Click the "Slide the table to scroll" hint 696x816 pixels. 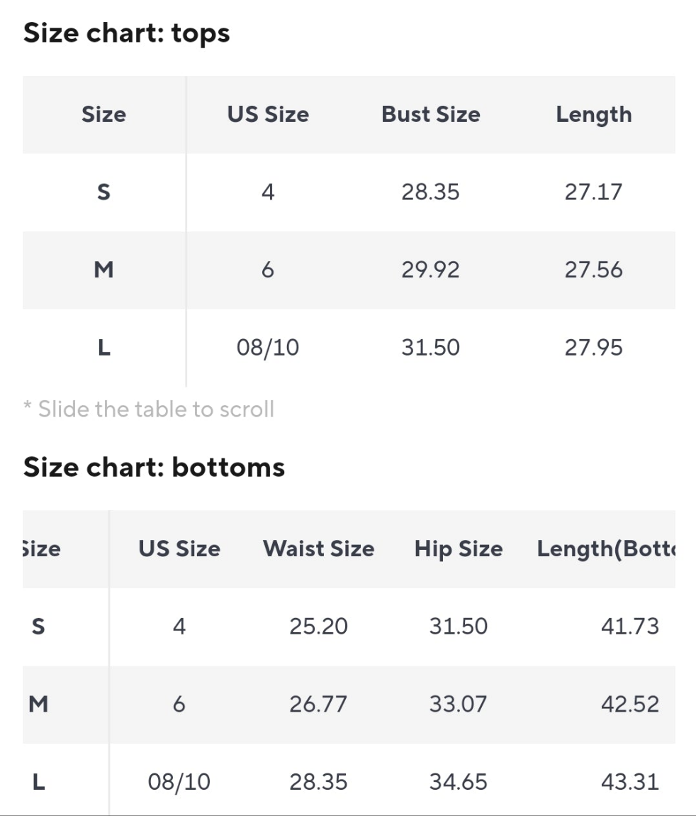click(149, 409)
